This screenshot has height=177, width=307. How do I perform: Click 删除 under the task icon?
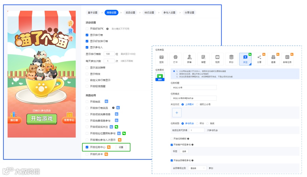[x=160, y=80]
